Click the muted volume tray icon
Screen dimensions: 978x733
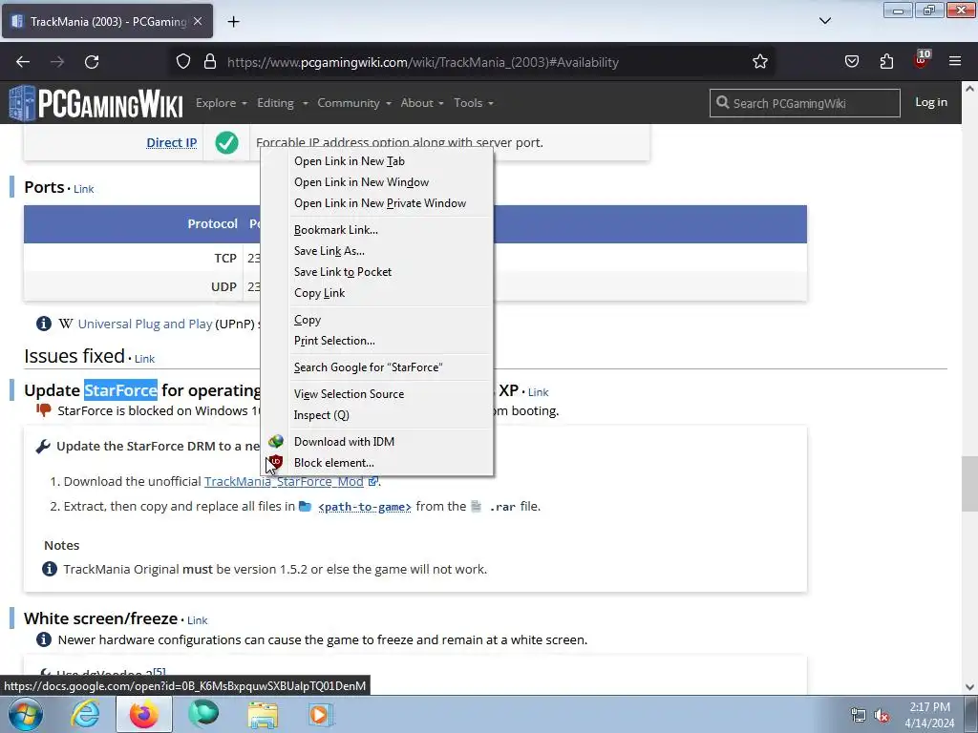[x=882, y=716]
